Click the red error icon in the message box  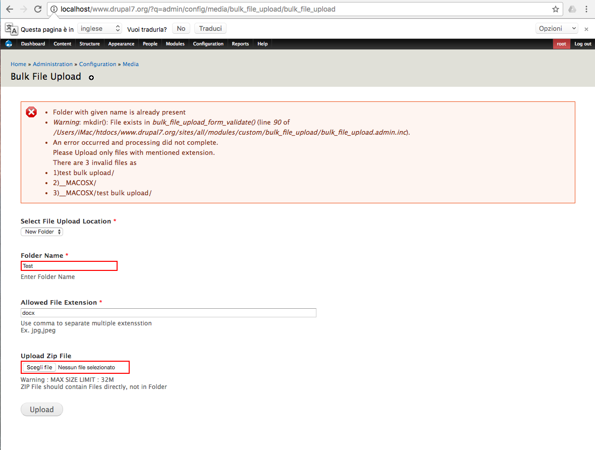[31, 112]
